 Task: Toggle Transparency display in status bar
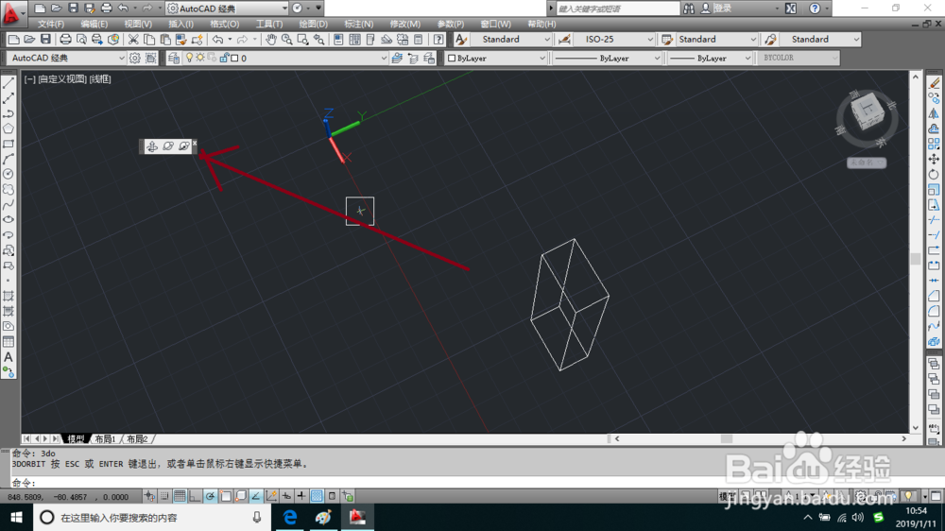[317, 496]
